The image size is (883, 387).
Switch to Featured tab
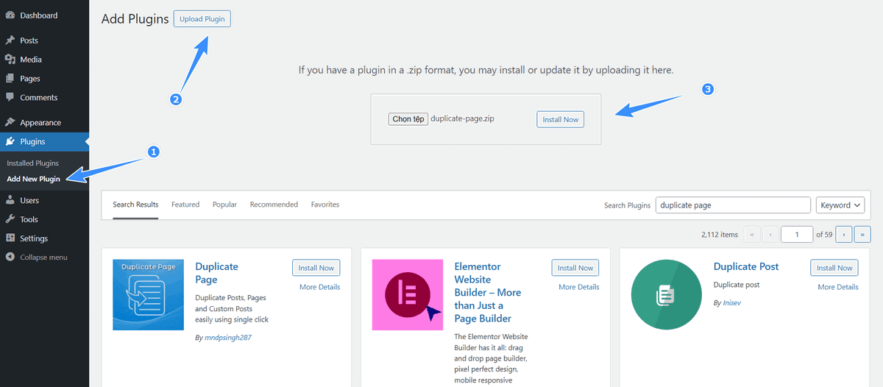(185, 205)
